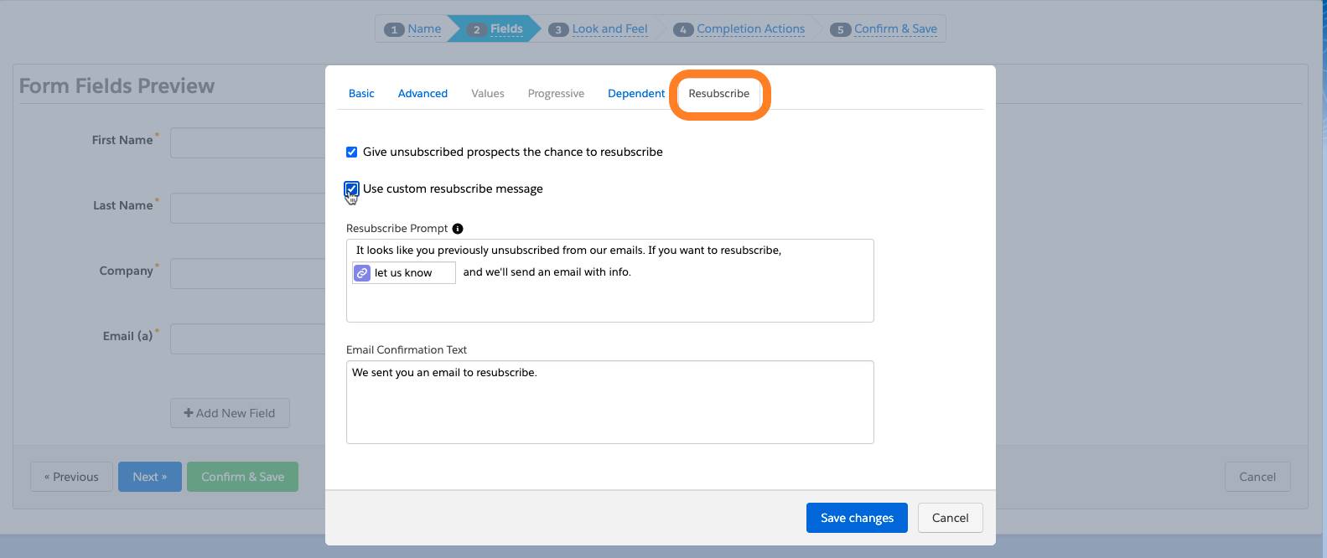The width and height of the screenshot is (1327, 558).
Task: Click the Save changes button
Action: [x=857, y=518]
